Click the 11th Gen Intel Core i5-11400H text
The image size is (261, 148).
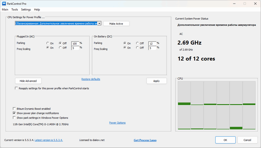(x=41, y=124)
